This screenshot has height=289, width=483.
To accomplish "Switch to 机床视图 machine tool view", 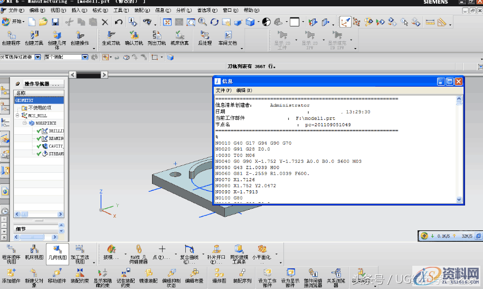I will point(34,251).
